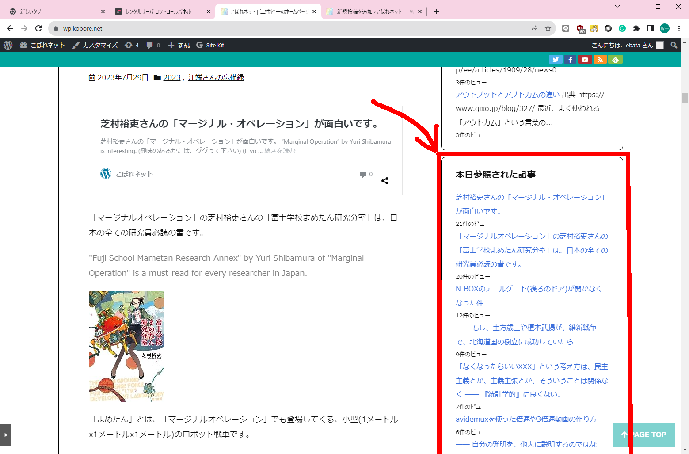Image resolution: width=689 pixels, height=454 pixels.
Task: Click the Site Kit admin bar item
Action: 210,45
